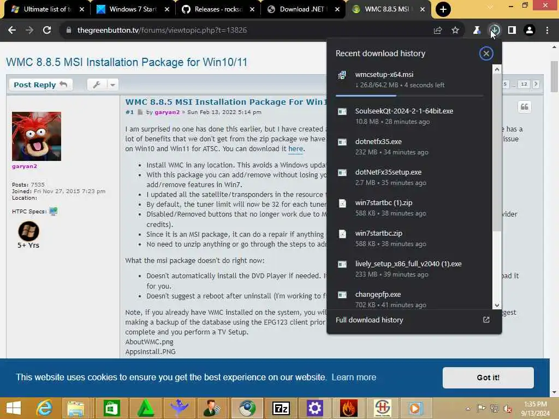Open win7startbc.zip download entry

click(x=409, y=239)
